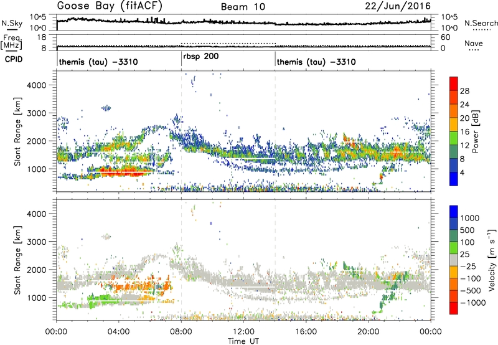
Task: Click the 'Nave' legend label
Action: [x=473, y=43]
